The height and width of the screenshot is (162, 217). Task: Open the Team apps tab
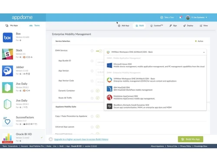pyautogui.click(x=35, y=25)
